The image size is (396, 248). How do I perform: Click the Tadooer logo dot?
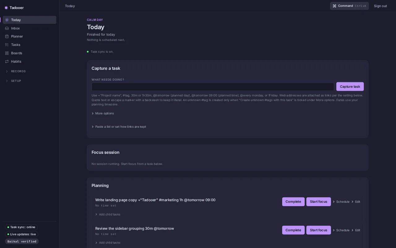[x=6, y=8]
